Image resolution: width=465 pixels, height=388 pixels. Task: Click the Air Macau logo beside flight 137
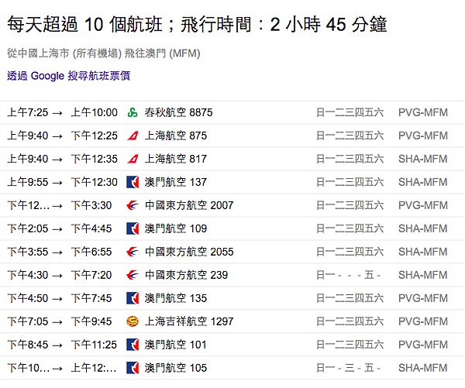[133, 182]
